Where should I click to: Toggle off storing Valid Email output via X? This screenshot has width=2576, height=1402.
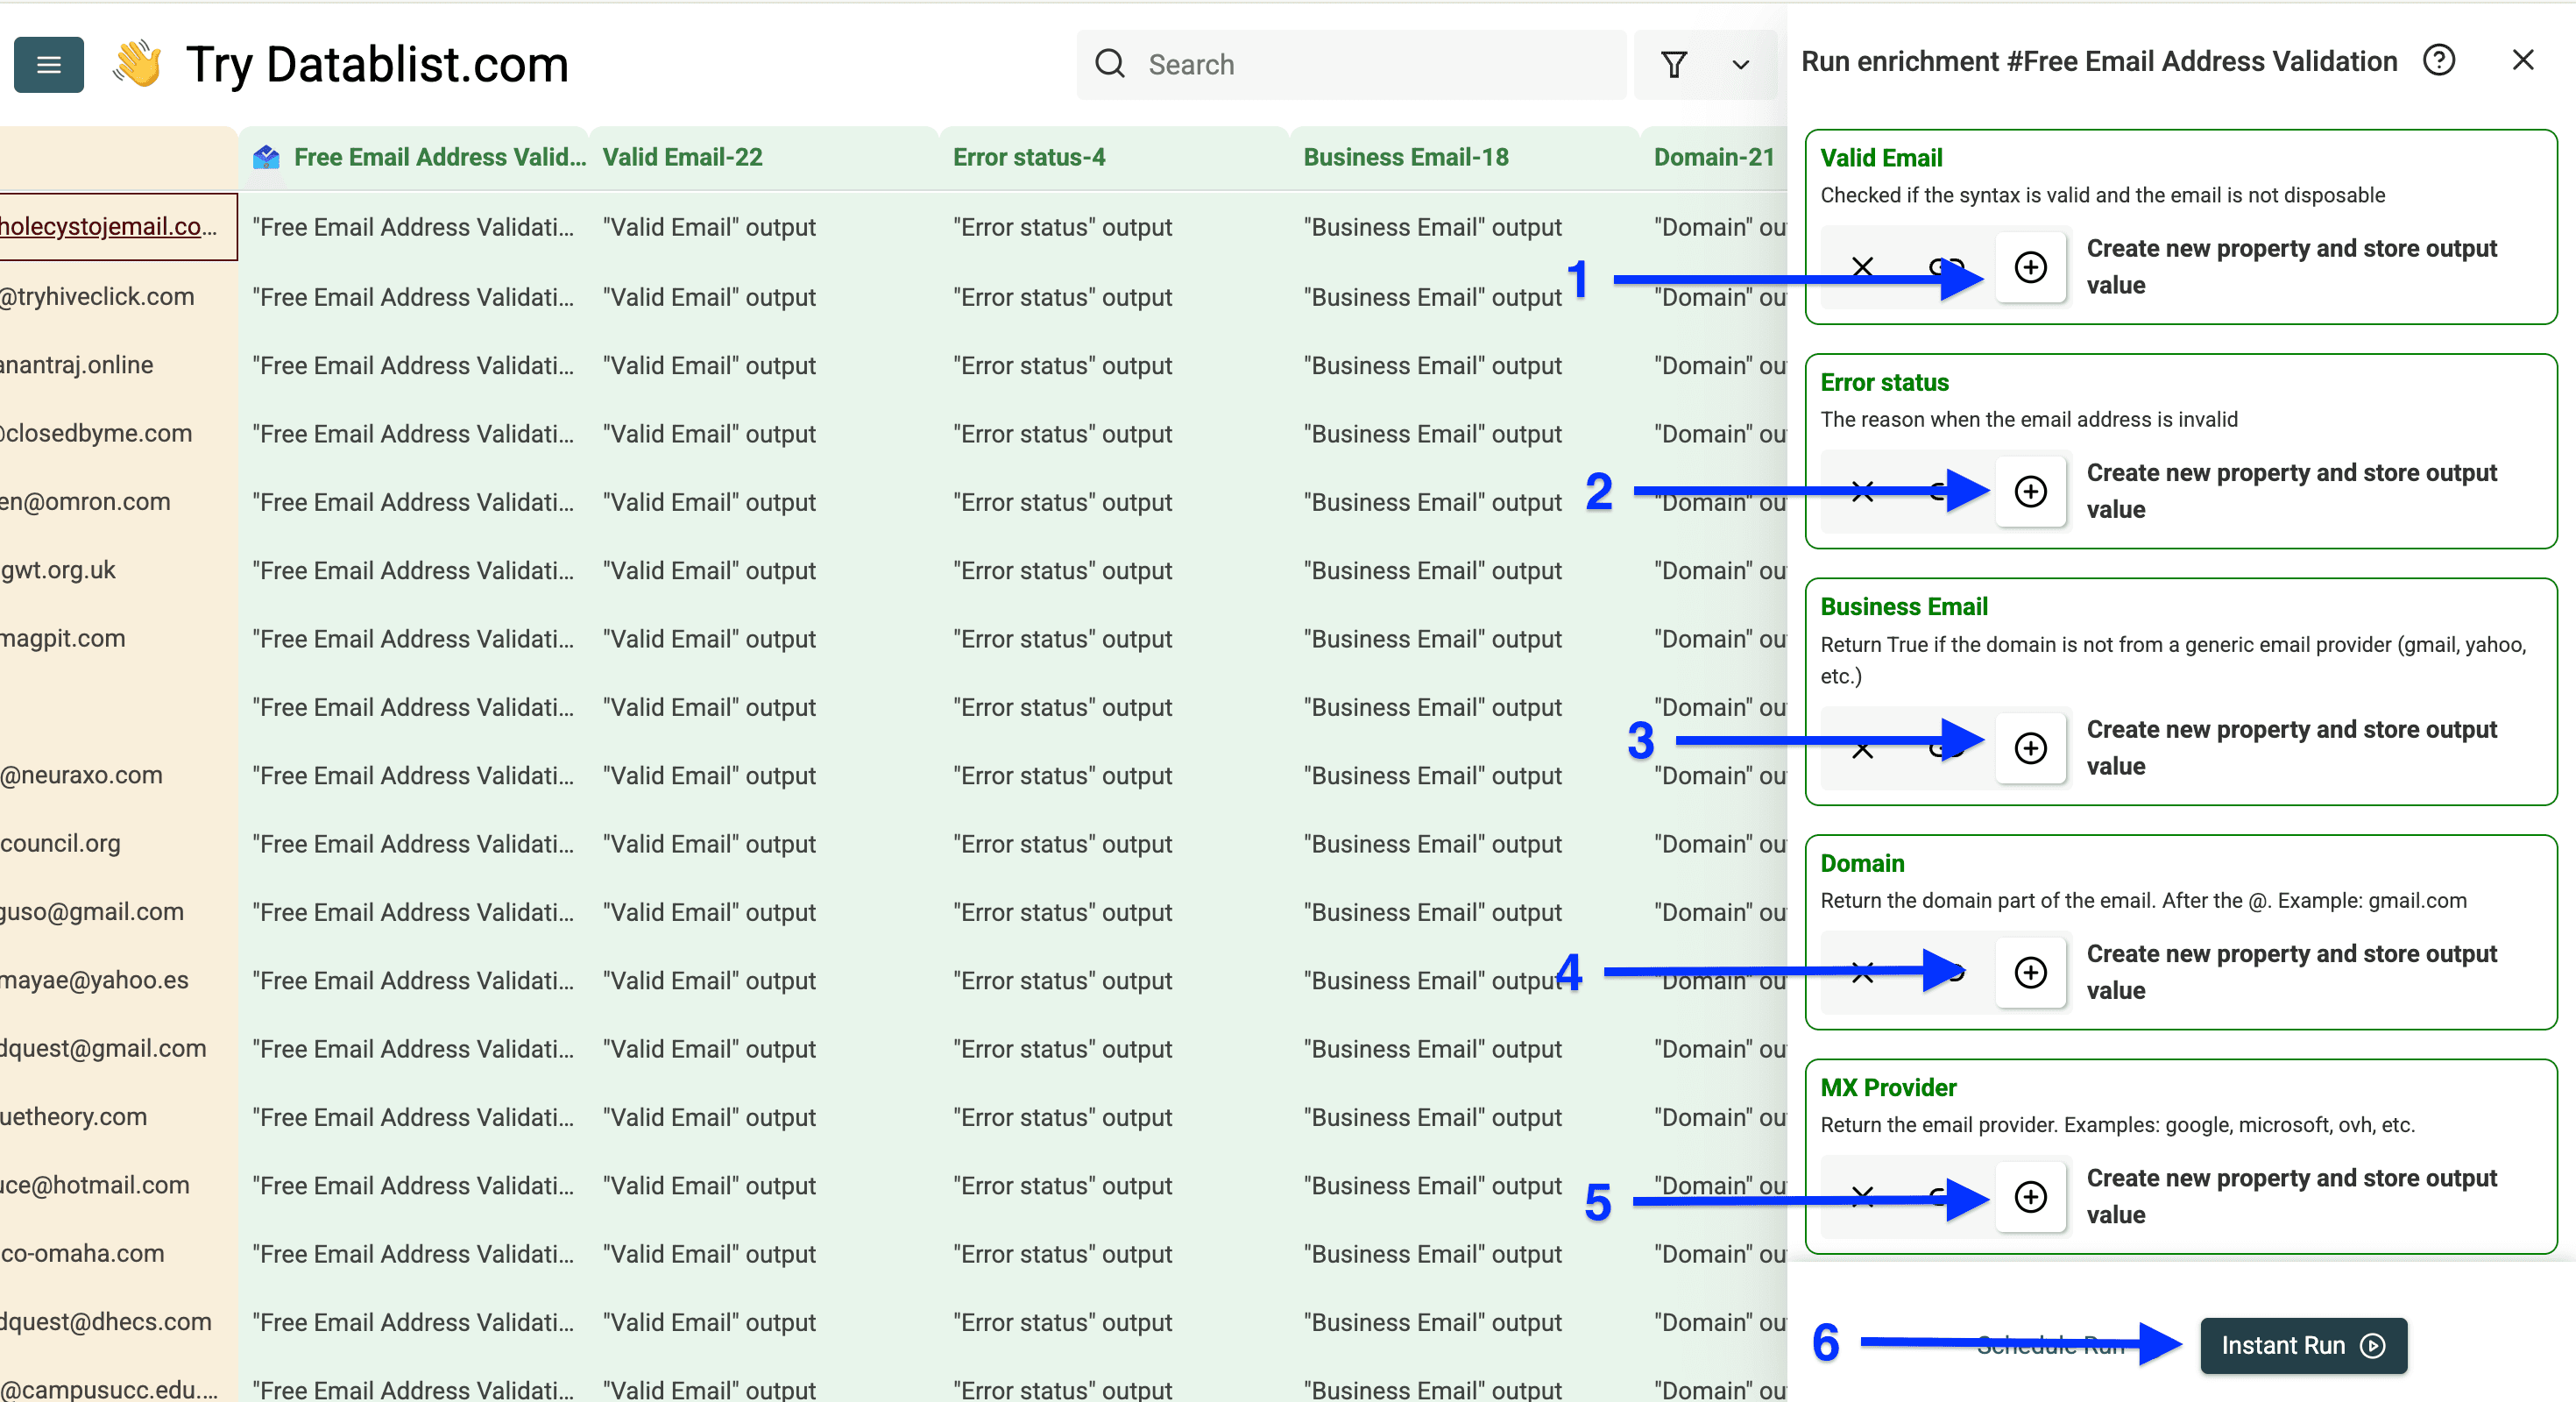pyautogui.click(x=1862, y=267)
